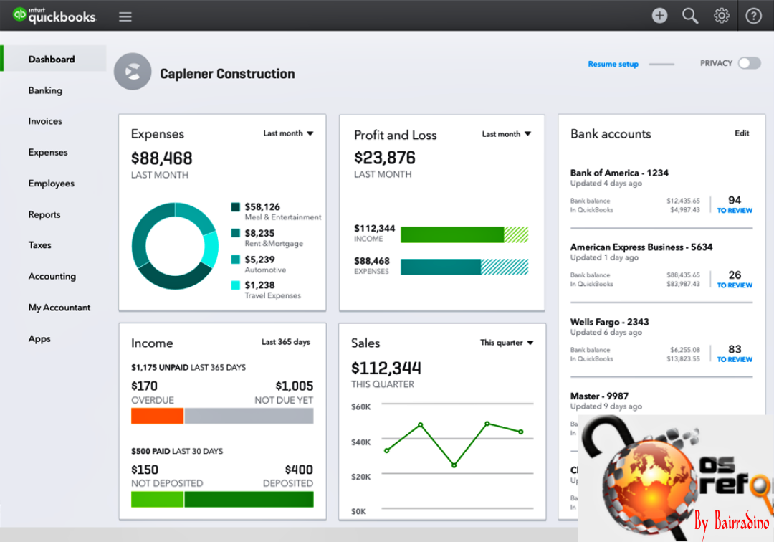Click the plus create-new icon
The height and width of the screenshot is (542, 774).
(659, 16)
